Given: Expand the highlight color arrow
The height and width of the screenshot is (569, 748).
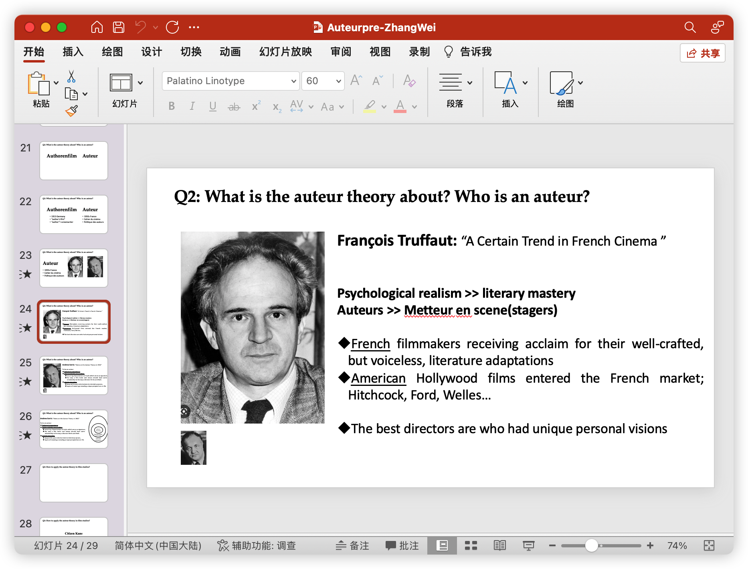Looking at the screenshot, I should (384, 107).
